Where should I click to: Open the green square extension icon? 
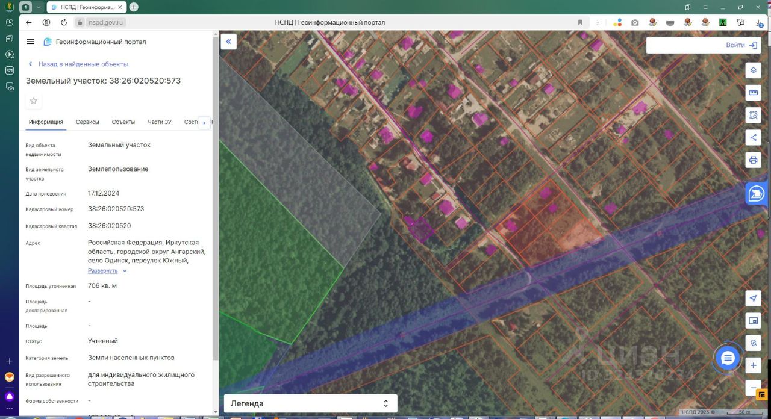tap(722, 22)
